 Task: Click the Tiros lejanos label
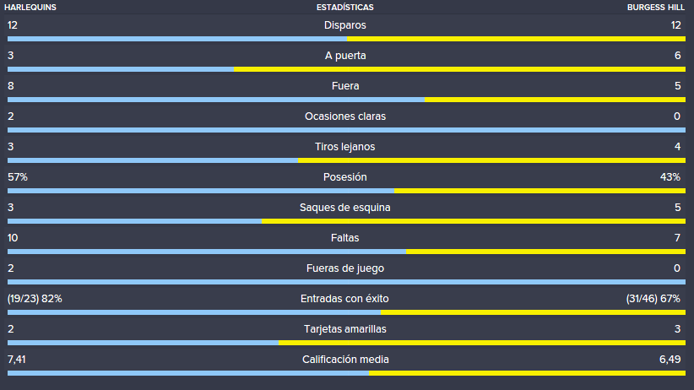coord(344,147)
